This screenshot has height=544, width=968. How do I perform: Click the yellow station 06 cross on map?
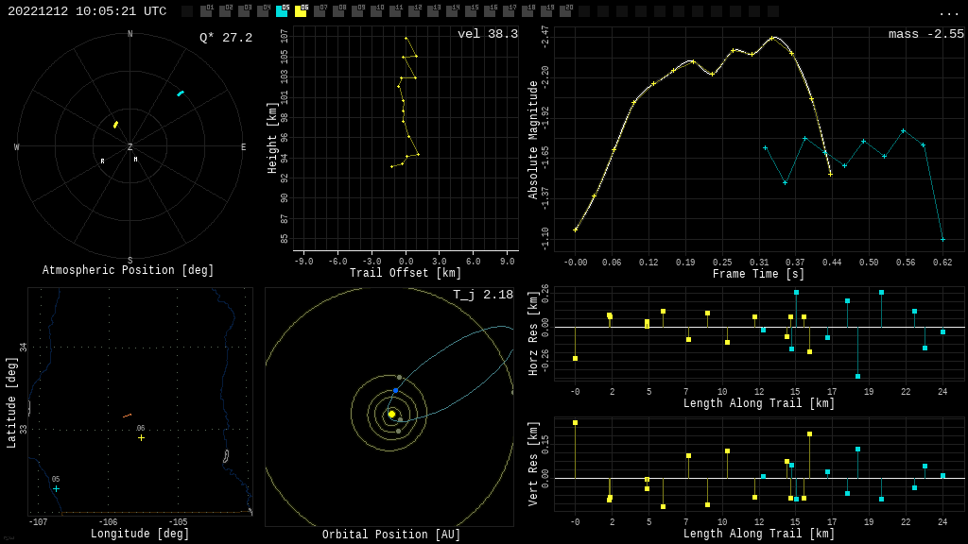[x=142, y=438]
